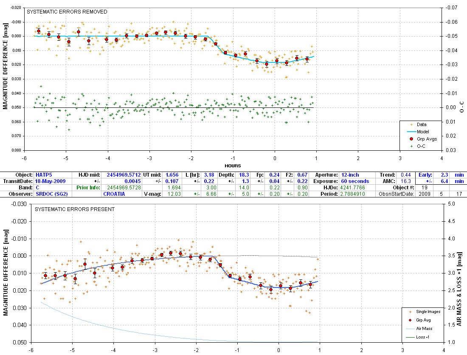The height and width of the screenshot is (355, 467).
Task: Select the prior UT mid 1.694
Action: [174, 188]
